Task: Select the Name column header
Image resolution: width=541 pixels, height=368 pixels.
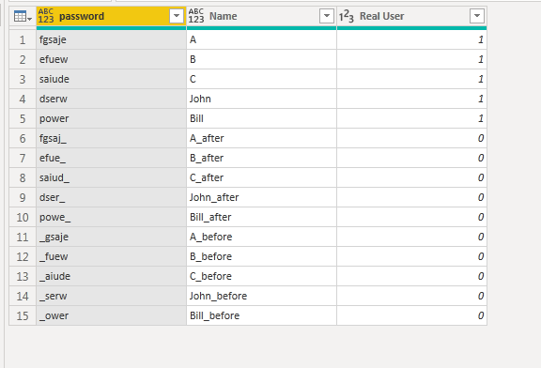Action: (x=261, y=16)
